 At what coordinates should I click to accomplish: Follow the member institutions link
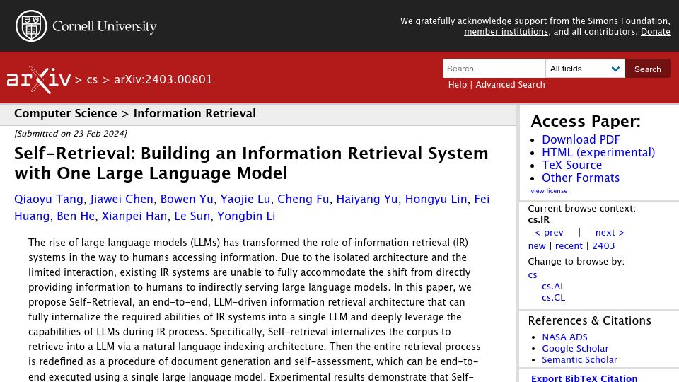pos(506,32)
